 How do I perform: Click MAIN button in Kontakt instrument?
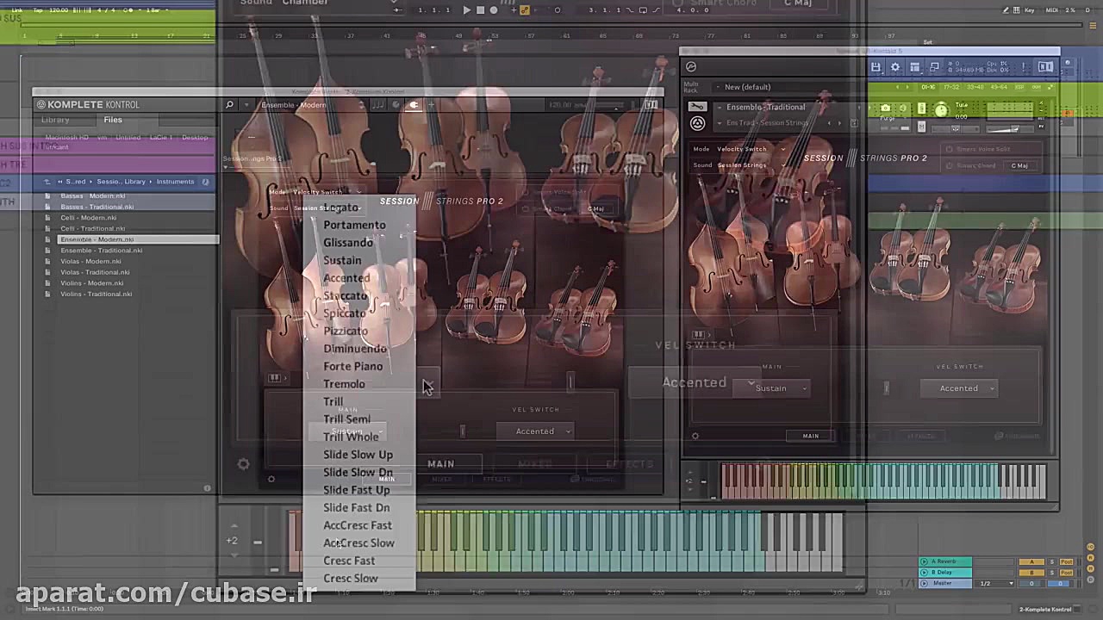[811, 436]
